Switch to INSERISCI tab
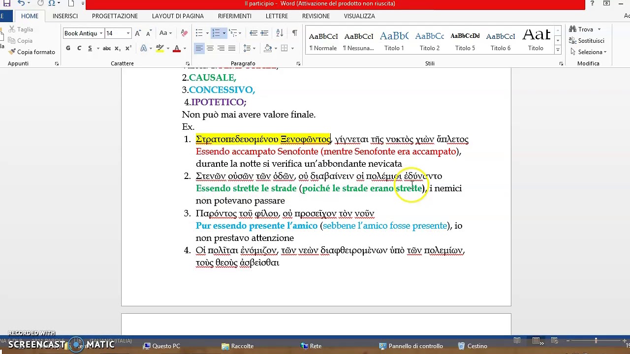The height and width of the screenshot is (354, 630). pos(65,16)
